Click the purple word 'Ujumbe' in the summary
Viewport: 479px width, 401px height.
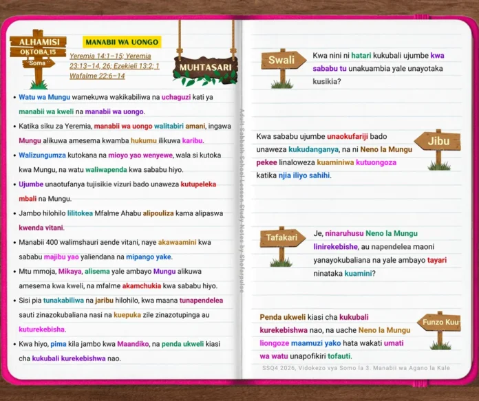(x=31, y=184)
